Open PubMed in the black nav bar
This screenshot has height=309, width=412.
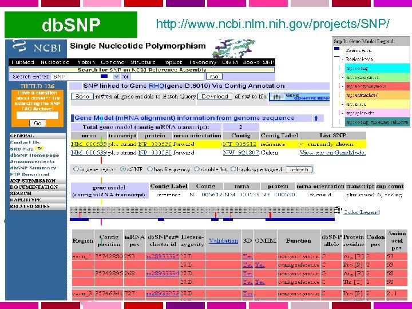(23, 62)
